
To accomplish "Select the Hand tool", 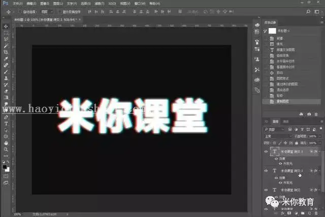I will coord(6,143).
